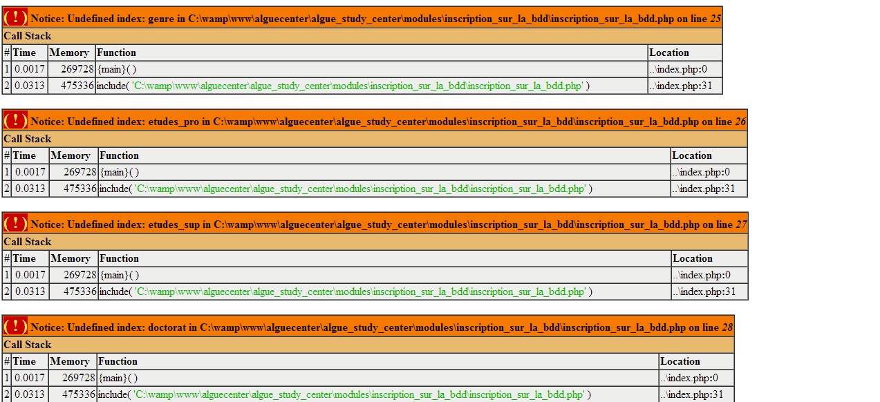This screenshot has width=880, height=402.
Task: Click the warning icon of the etudes_sup notice
Action: [x=16, y=224]
